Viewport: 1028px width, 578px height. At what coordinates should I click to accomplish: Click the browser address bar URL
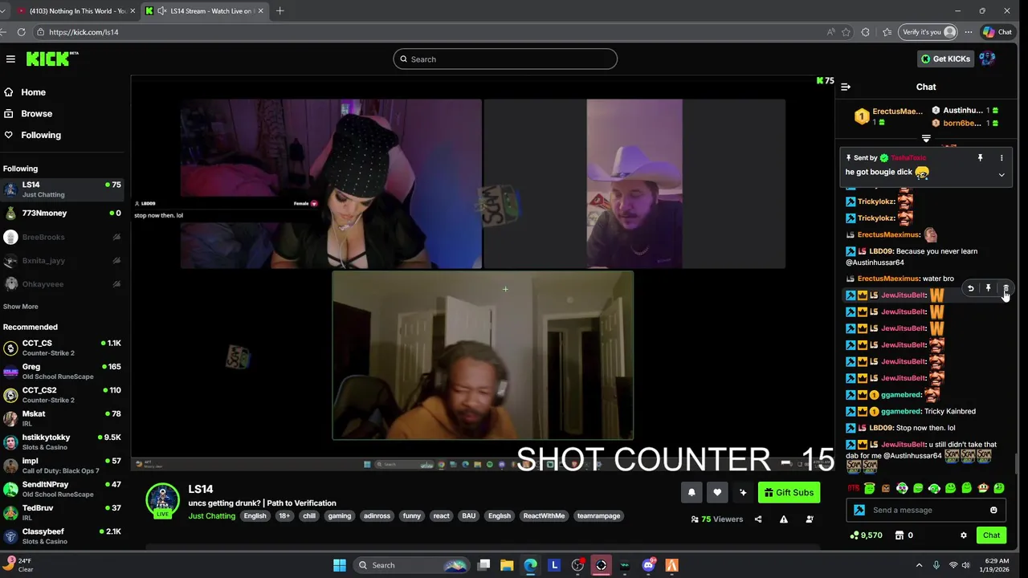point(84,32)
